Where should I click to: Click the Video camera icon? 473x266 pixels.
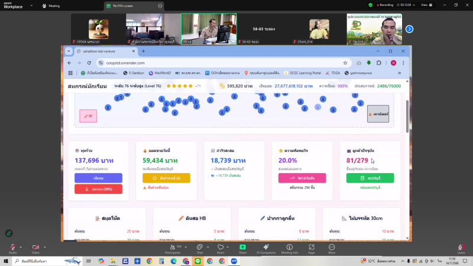coord(35,247)
